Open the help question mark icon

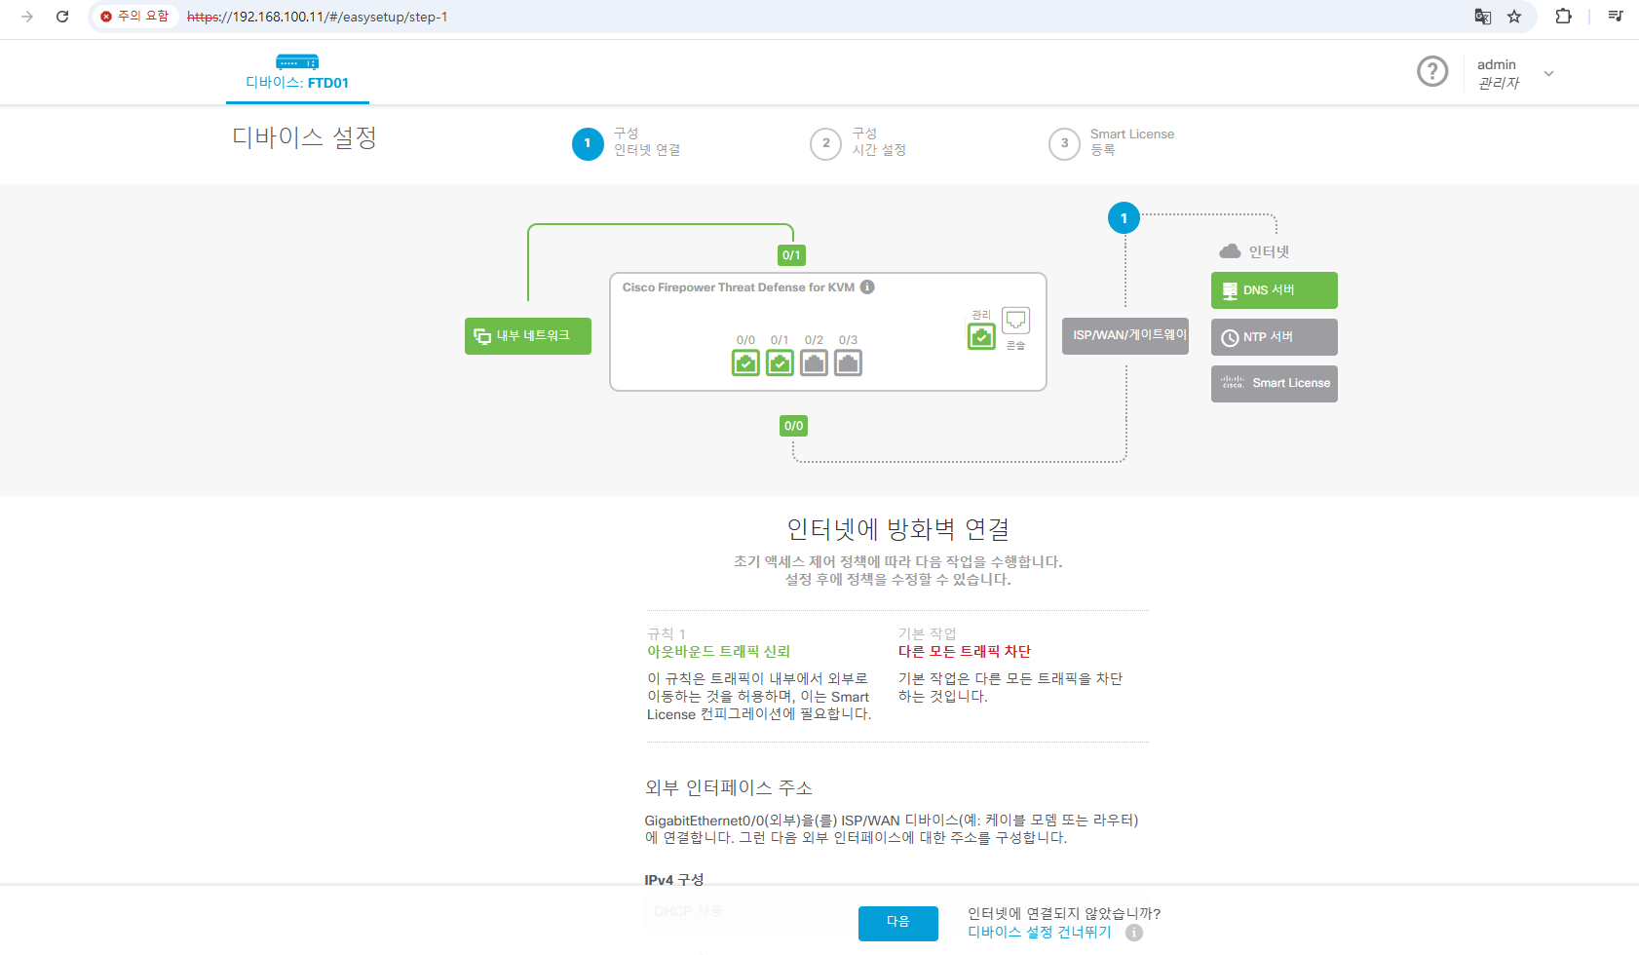point(1432,71)
